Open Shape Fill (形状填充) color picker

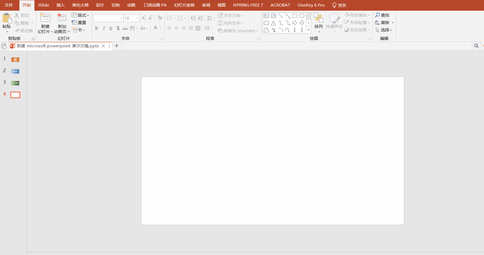[357, 15]
